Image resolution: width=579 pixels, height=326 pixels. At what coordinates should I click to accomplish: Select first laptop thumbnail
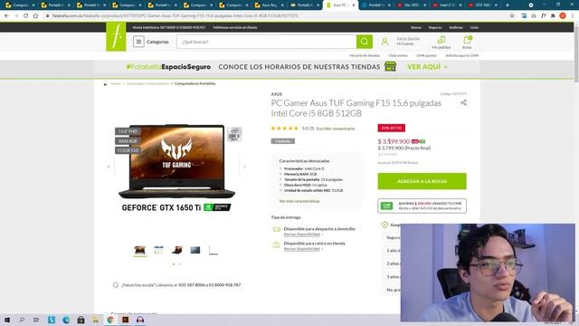[140, 250]
